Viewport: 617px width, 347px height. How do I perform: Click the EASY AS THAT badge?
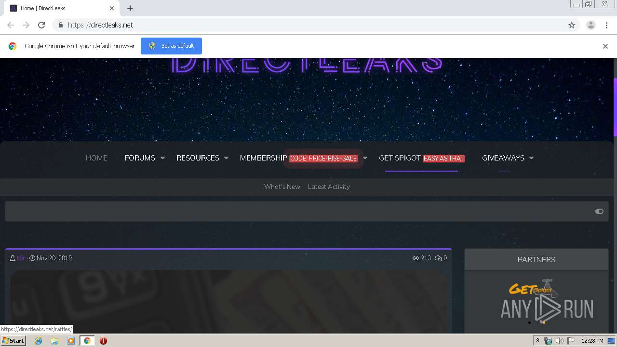(x=443, y=158)
